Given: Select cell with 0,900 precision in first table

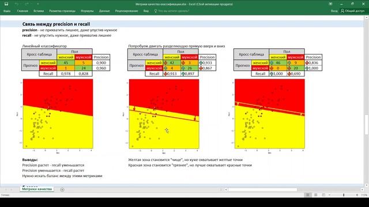Looking at the screenshot, I should [101, 63].
